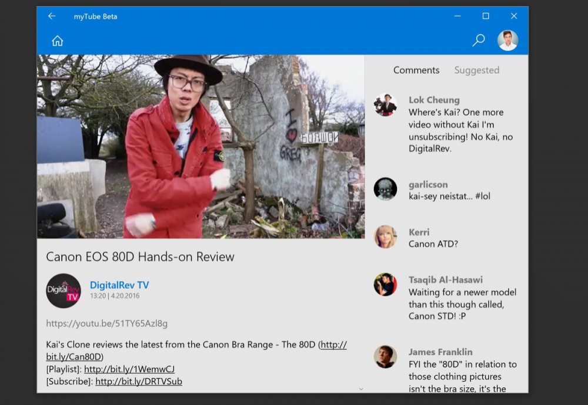This screenshot has width=588, height=405.
Task: Minimize the myTube Beta window
Action: click(457, 16)
